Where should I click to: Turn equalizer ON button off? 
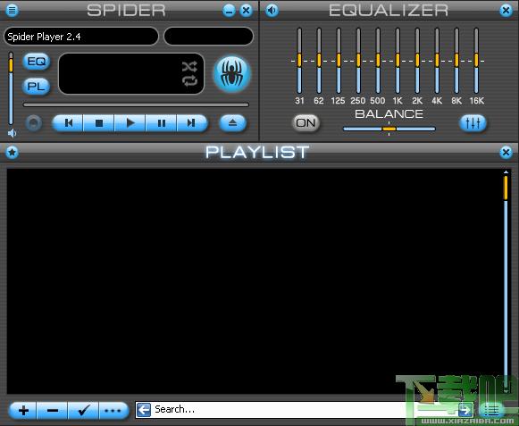click(x=306, y=123)
